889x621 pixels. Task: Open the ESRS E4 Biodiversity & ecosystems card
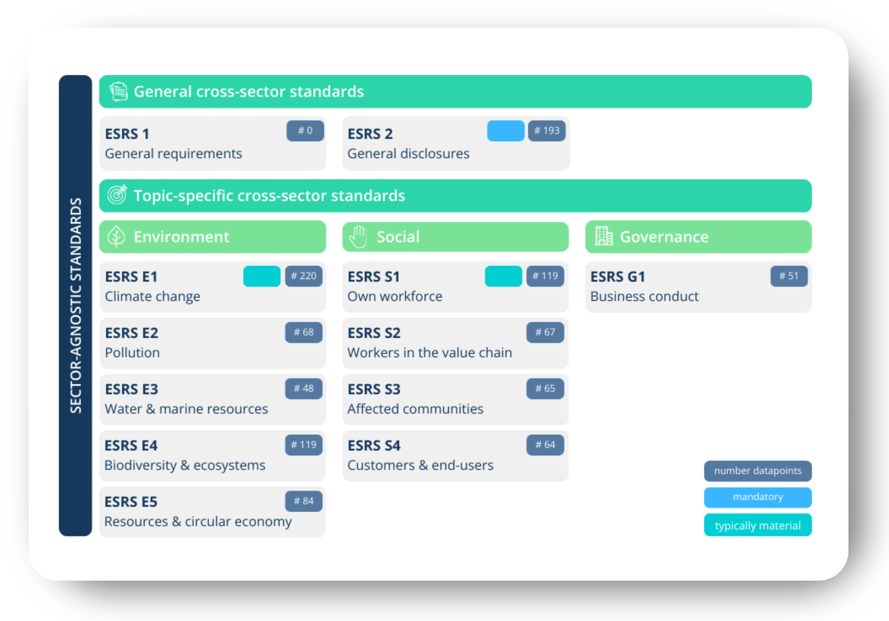(212, 455)
